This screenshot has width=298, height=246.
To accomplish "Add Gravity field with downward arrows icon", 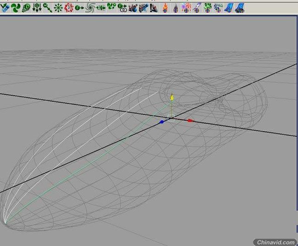I will coord(37,8).
